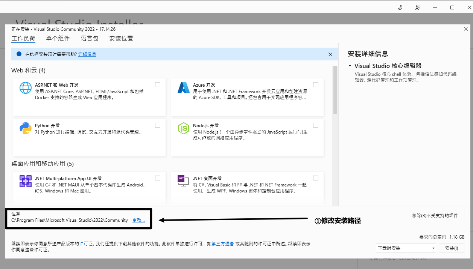Click the Node.js workload logo icon
Viewport: 473px width, 269px height.
pyautogui.click(x=184, y=128)
